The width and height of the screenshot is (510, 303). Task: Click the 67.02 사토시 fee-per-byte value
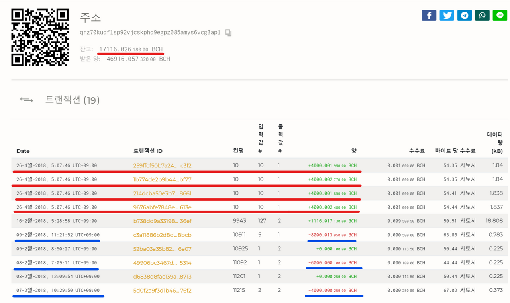pyautogui.click(x=460, y=290)
